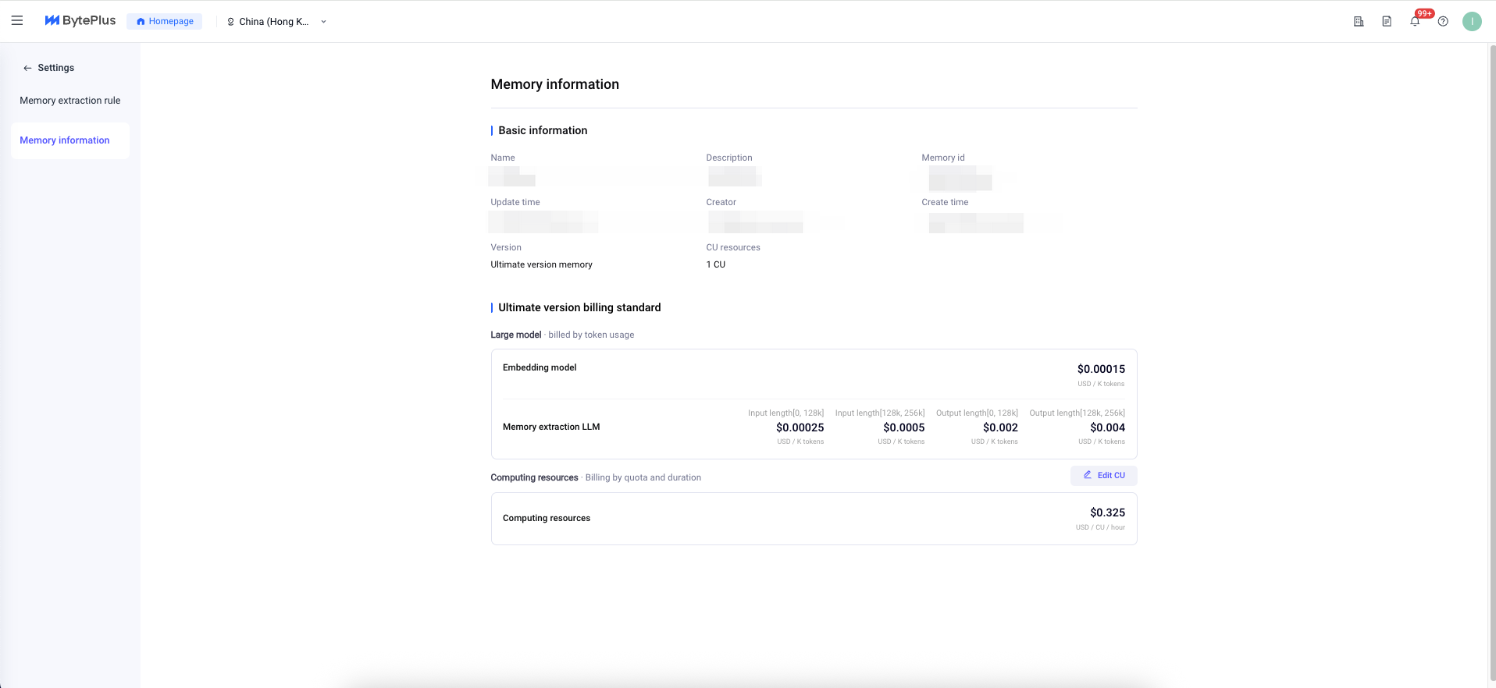
Task: Select Memory information in sidebar
Action: click(65, 140)
